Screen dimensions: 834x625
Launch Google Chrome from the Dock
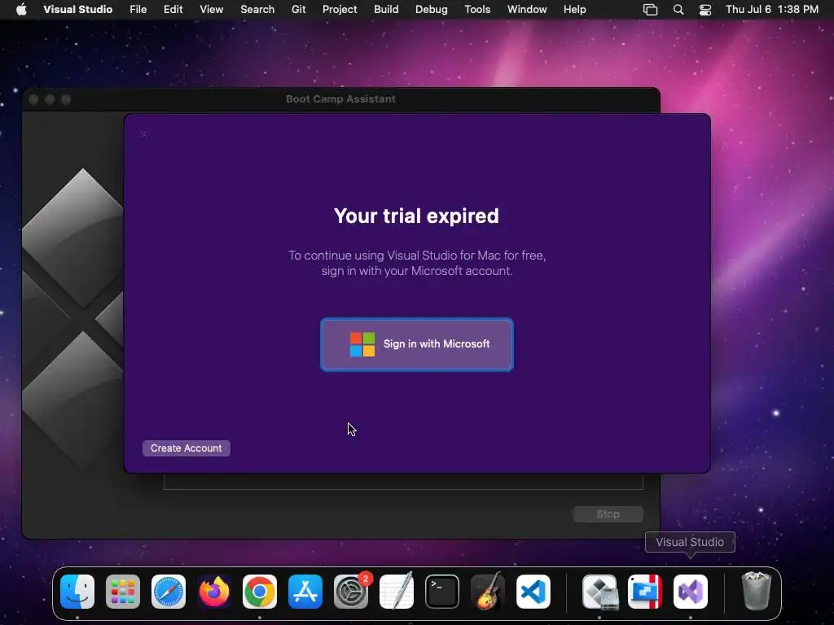tap(260, 592)
